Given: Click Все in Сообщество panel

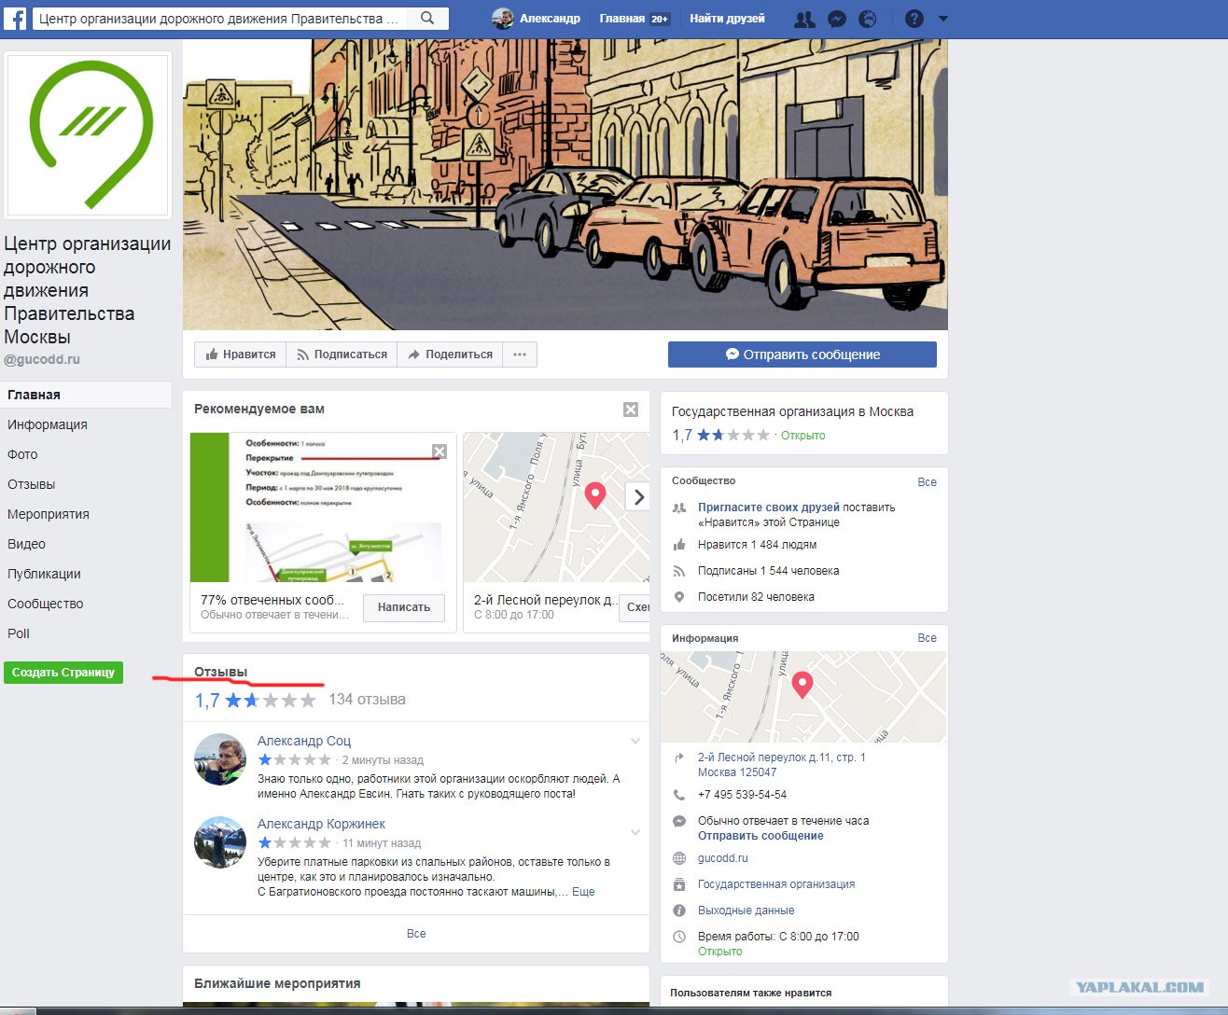Looking at the screenshot, I should (x=927, y=482).
